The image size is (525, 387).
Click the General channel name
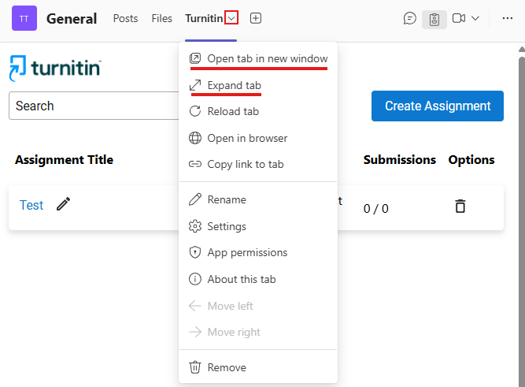click(72, 19)
